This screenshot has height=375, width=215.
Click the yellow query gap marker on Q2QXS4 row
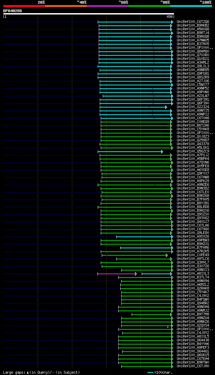click(168, 327)
